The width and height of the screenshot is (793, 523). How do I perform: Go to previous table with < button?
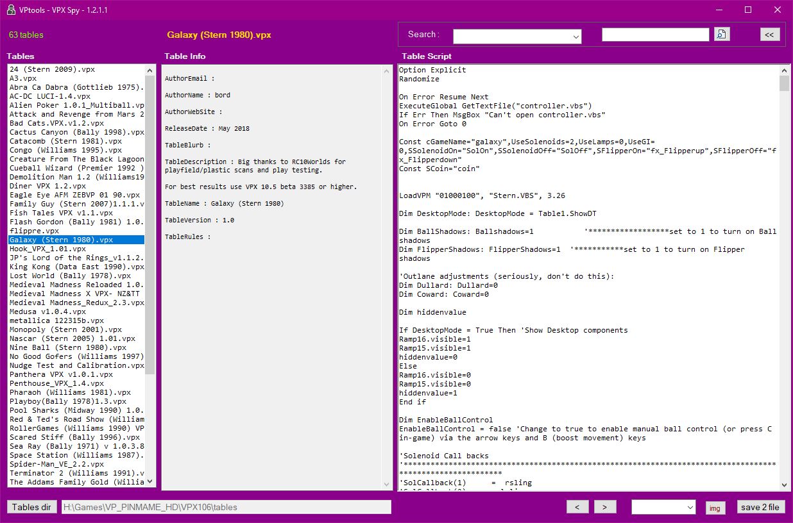tap(577, 507)
